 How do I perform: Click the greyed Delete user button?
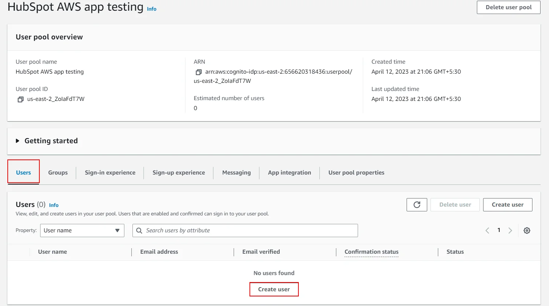(x=455, y=205)
